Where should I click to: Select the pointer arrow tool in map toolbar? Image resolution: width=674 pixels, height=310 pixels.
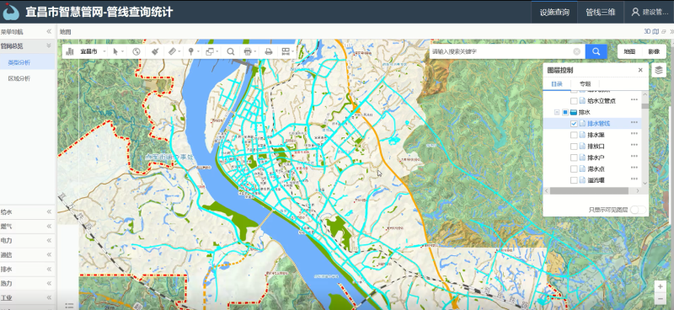pyautogui.click(x=115, y=51)
